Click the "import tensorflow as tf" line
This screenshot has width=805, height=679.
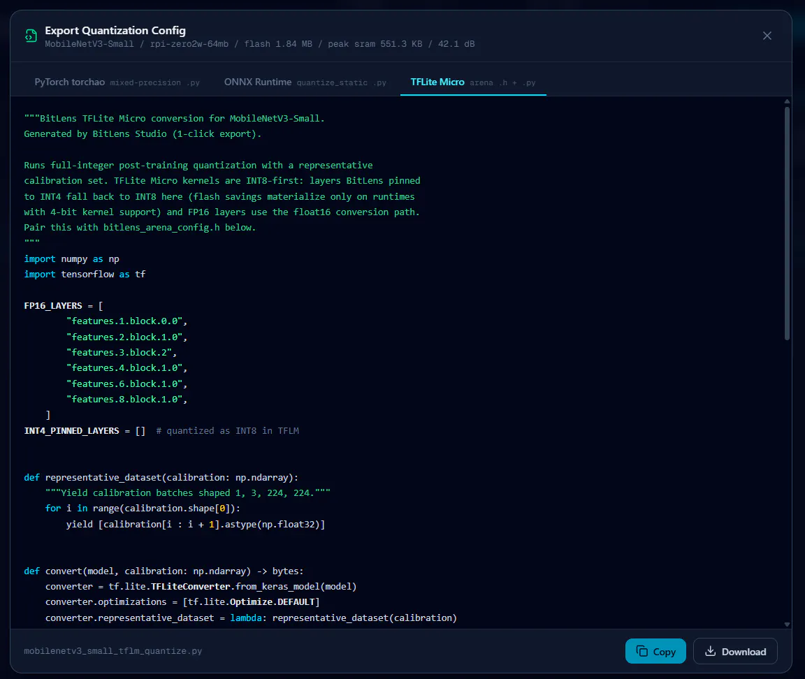85,275
